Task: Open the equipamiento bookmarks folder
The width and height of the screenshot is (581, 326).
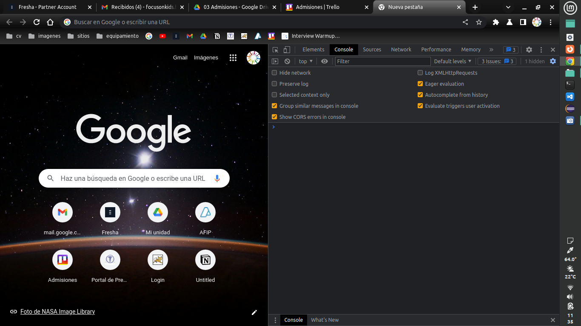Action: coord(118,36)
